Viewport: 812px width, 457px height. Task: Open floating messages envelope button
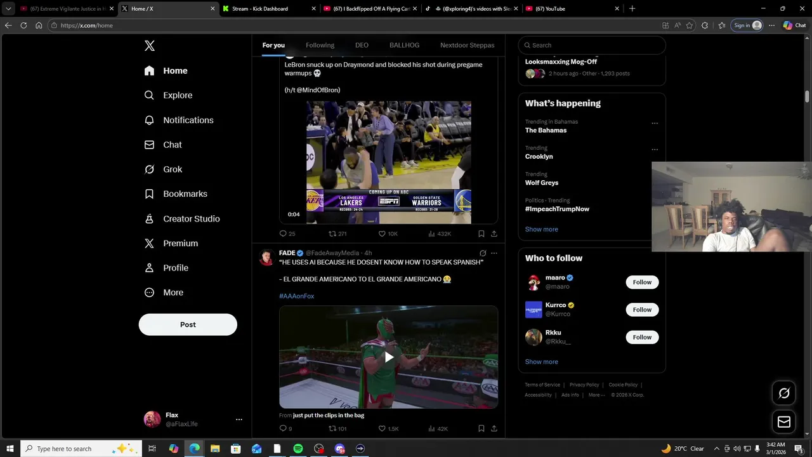coord(784,422)
